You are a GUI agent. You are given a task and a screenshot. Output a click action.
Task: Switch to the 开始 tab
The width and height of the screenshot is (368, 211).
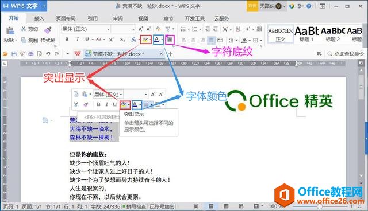(x=14, y=18)
